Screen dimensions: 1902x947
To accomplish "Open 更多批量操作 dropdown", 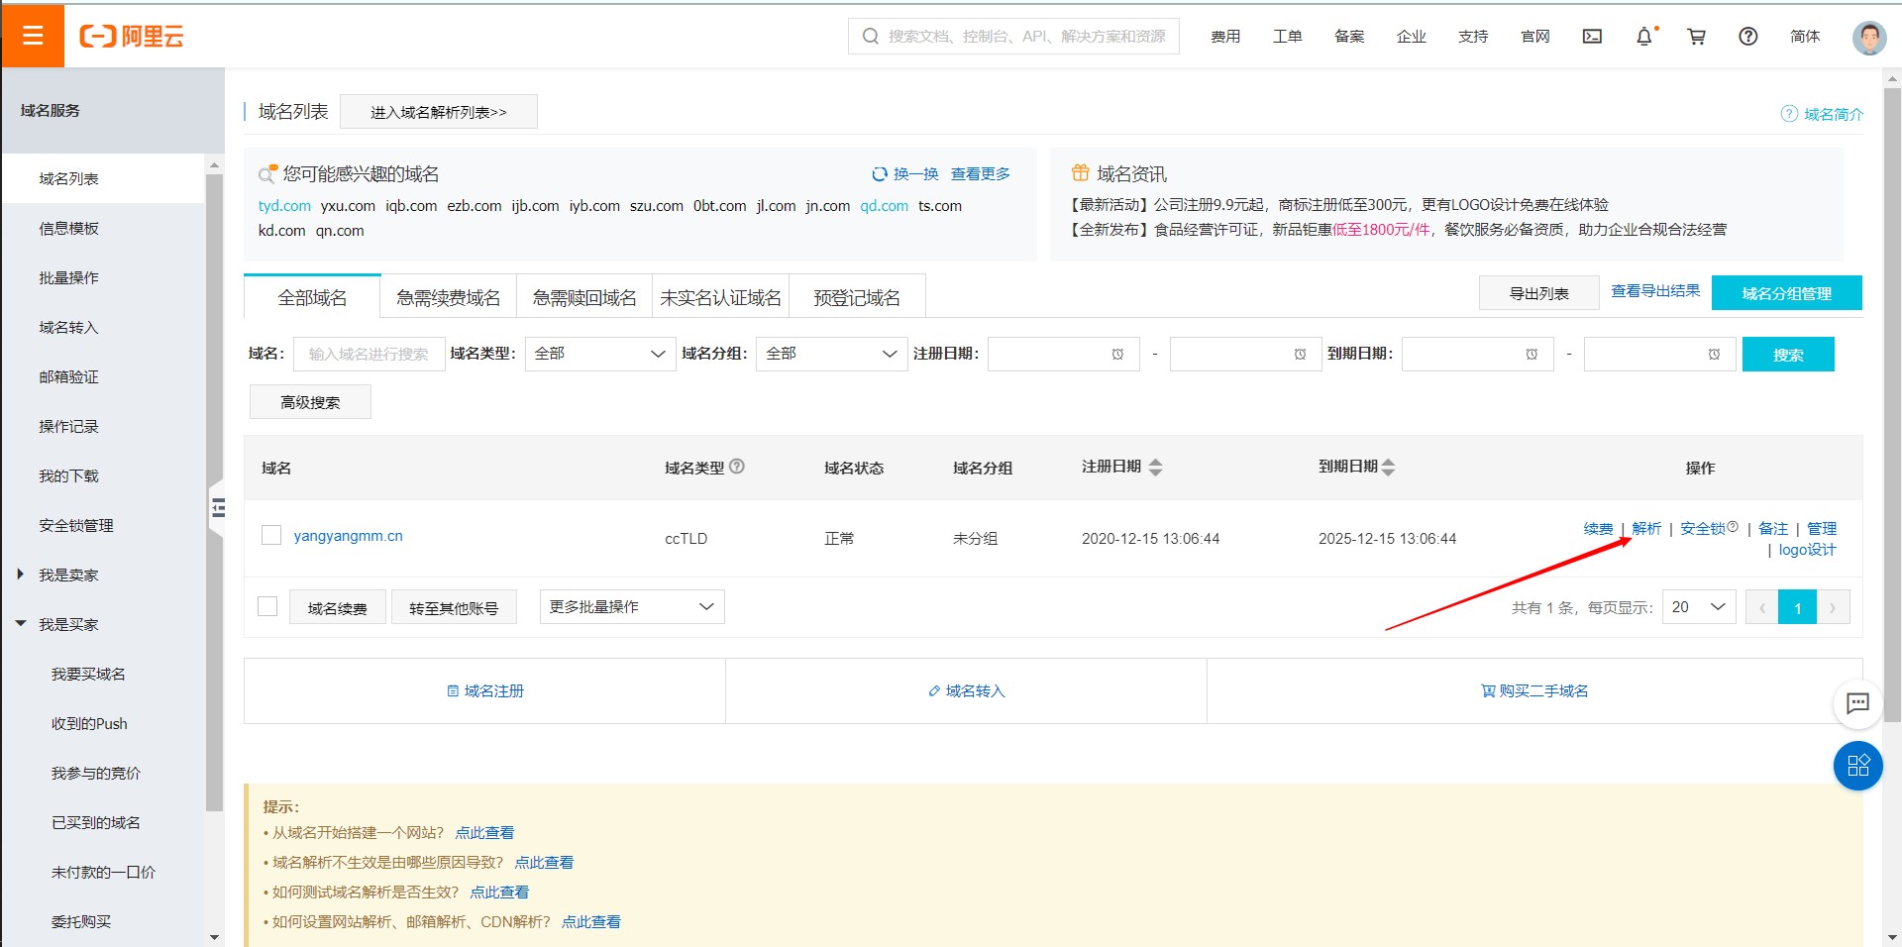I will [x=632, y=607].
